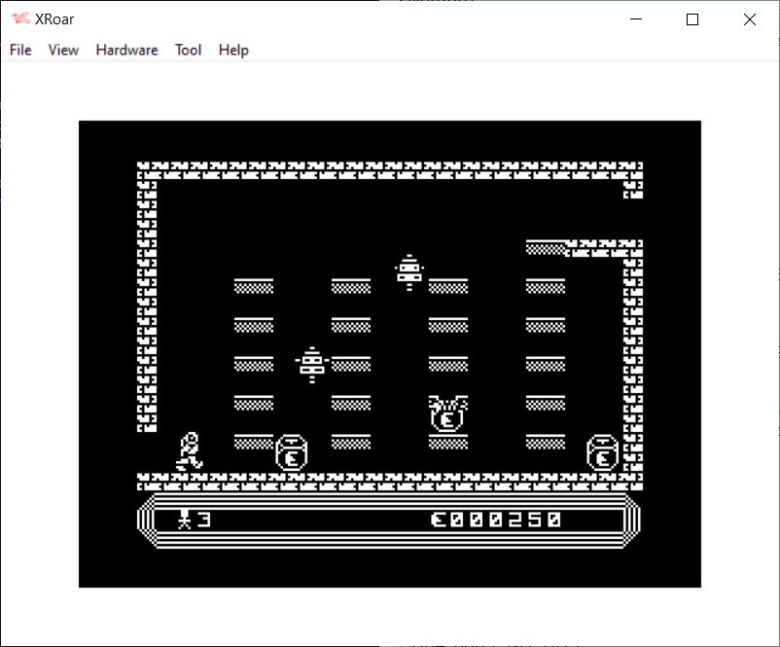Select the euro jar nearest the player
Viewport: 780px width, 647px height.
pos(292,453)
